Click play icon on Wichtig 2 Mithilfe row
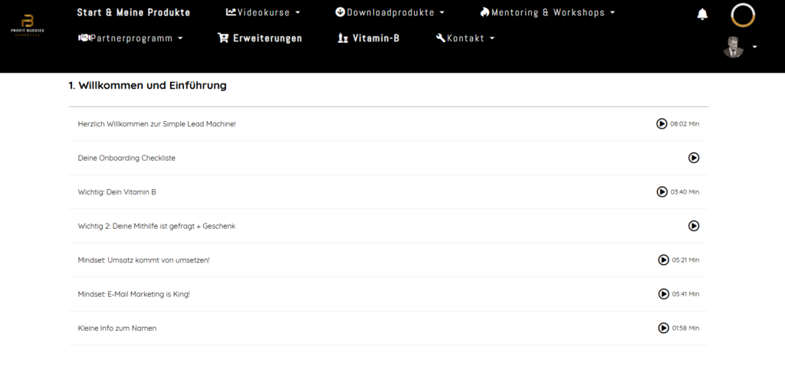The height and width of the screenshot is (392, 785). [x=694, y=226]
